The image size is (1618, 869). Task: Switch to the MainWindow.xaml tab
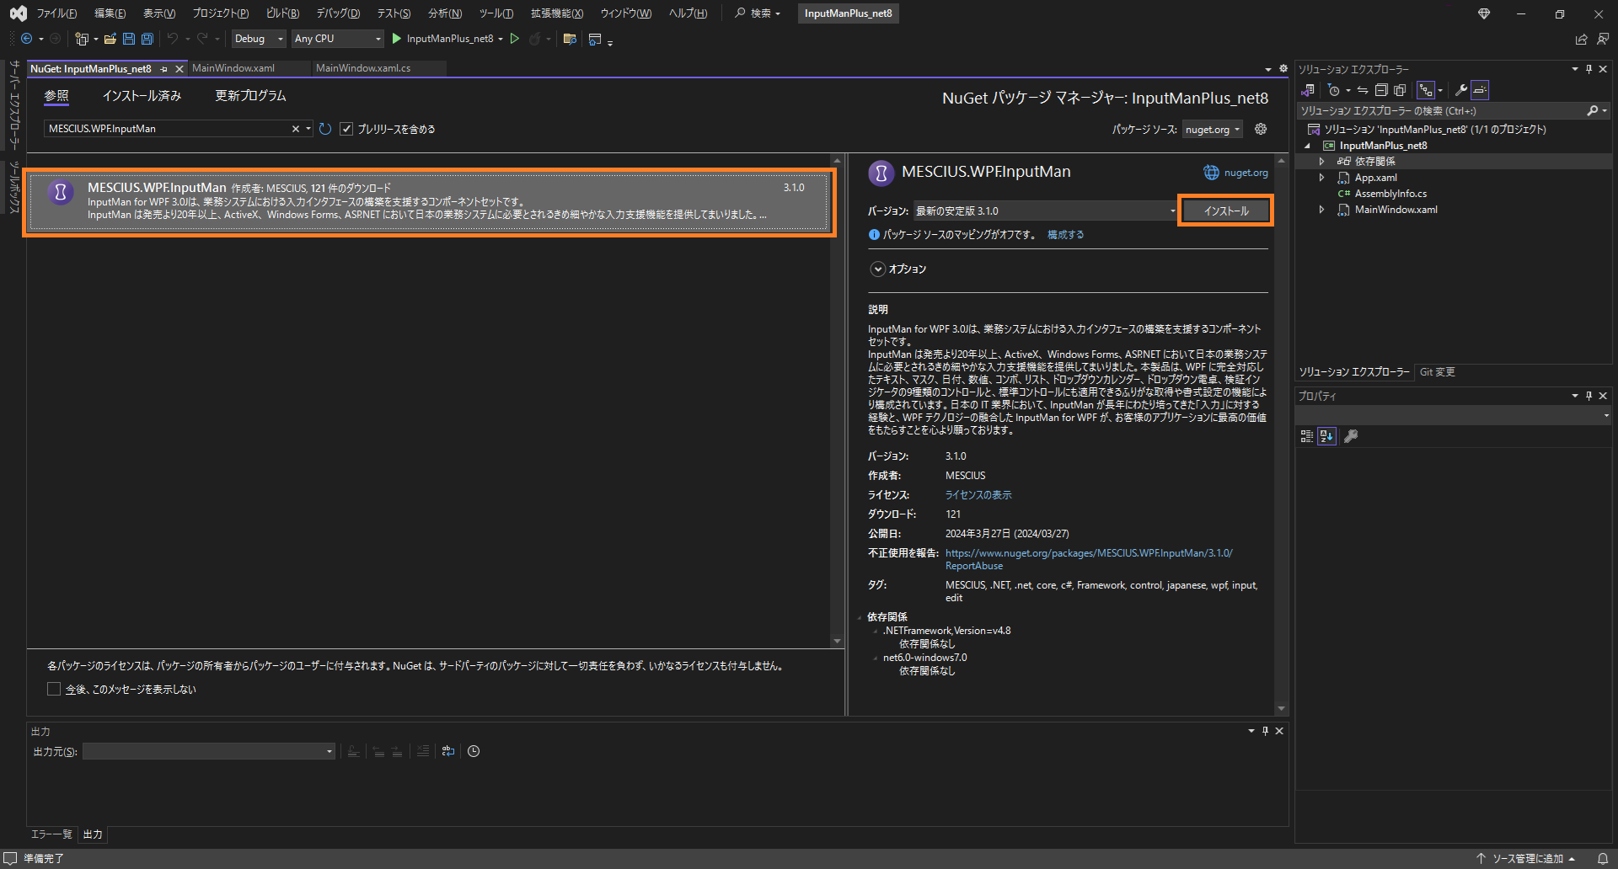coord(233,68)
